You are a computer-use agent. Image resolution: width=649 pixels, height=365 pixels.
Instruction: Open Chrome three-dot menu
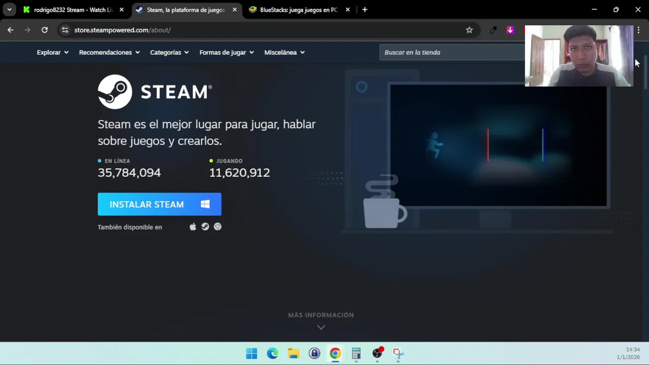(x=638, y=30)
